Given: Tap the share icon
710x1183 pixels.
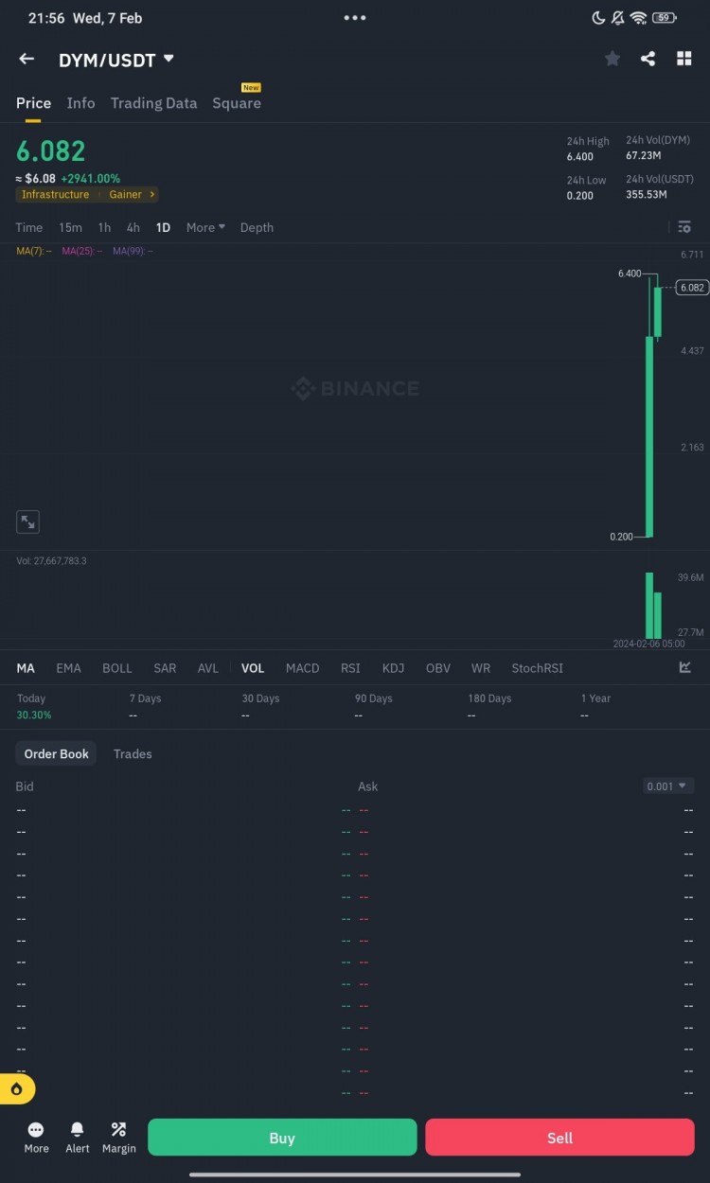Looking at the screenshot, I should point(648,59).
